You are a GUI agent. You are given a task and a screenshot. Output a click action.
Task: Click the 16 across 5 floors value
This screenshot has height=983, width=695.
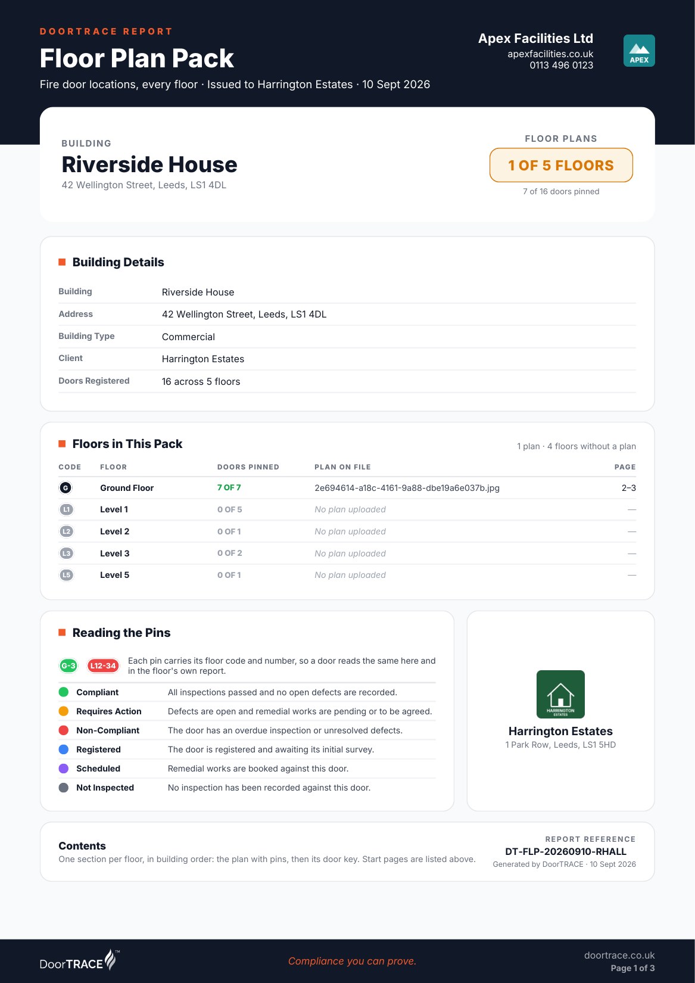coord(201,381)
